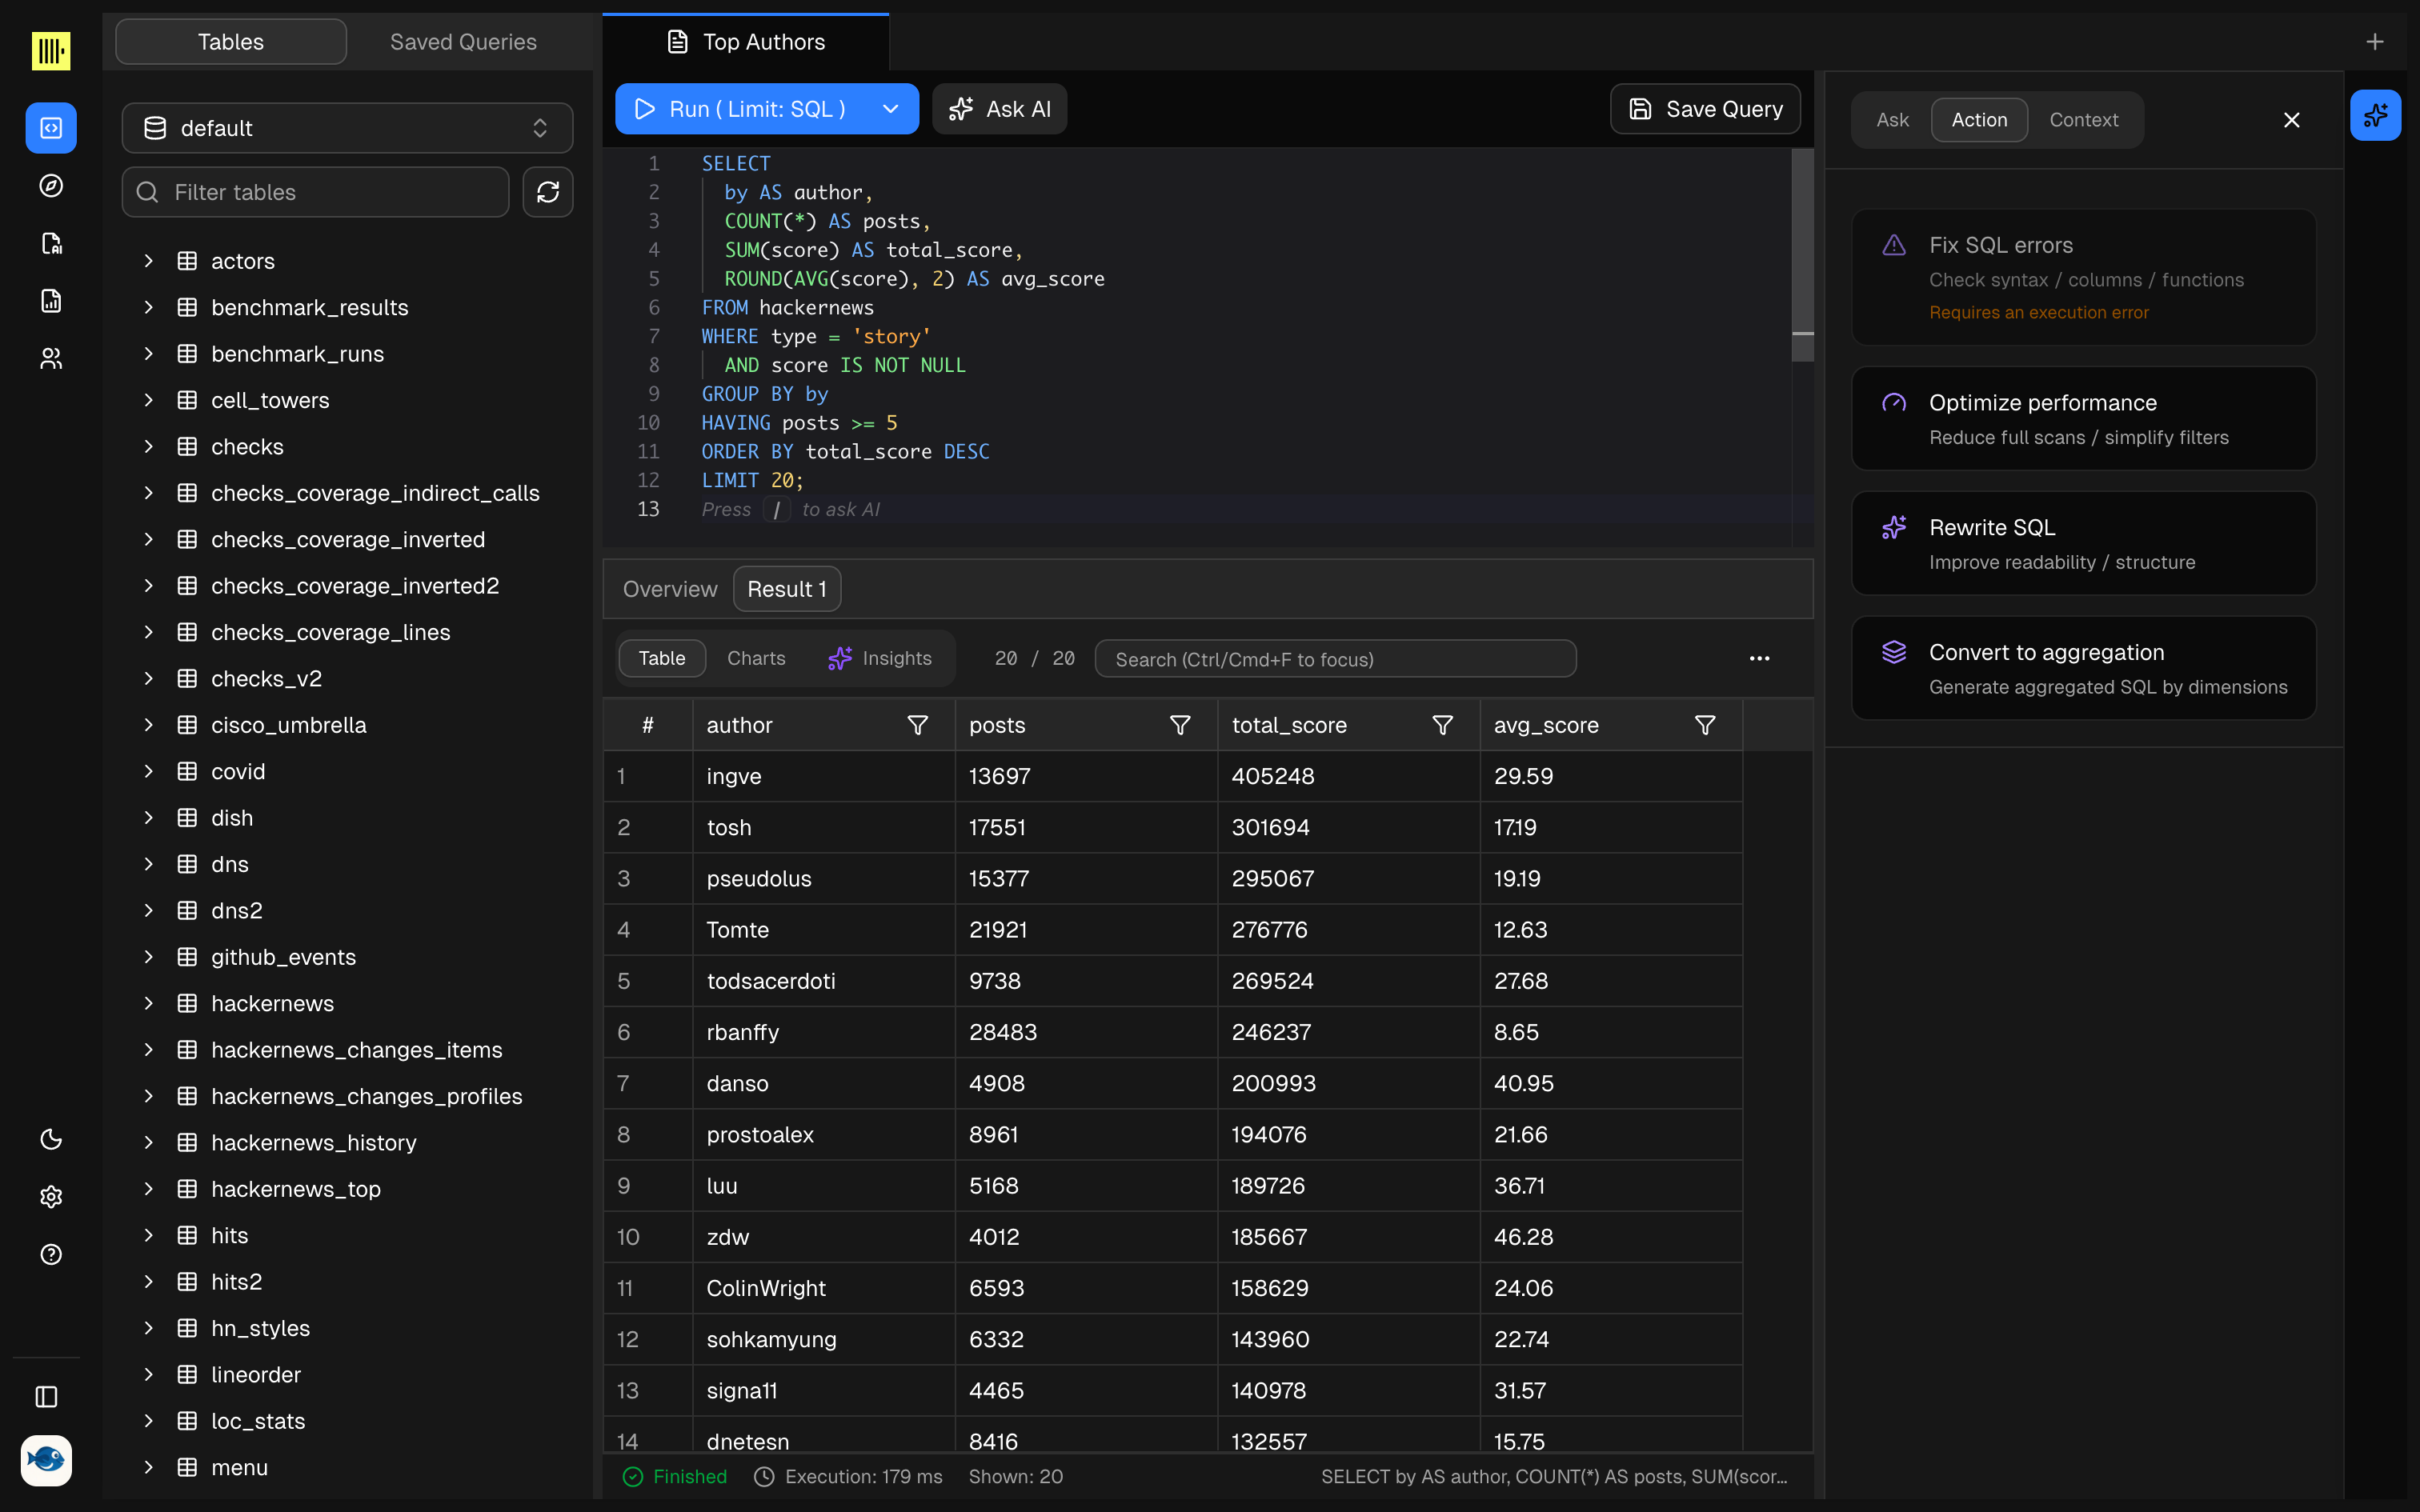Viewport: 2420px width, 1512px height.
Task: Switch AI panel to Context tab
Action: pyautogui.click(x=2084, y=120)
